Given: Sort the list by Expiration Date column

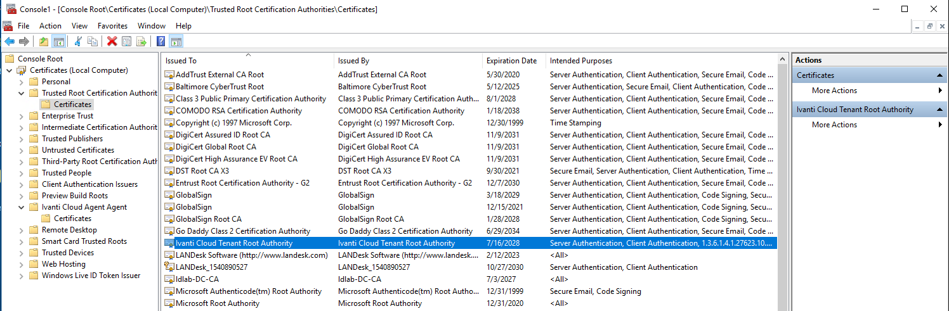Looking at the screenshot, I should (511, 61).
